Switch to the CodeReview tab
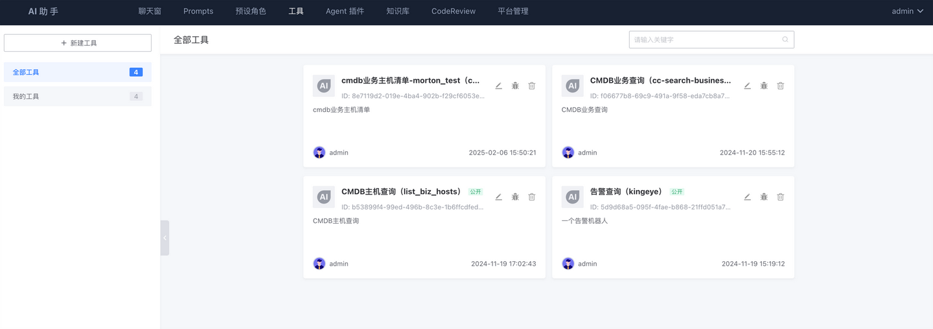Image resolution: width=933 pixels, height=329 pixels. pyautogui.click(x=454, y=11)
